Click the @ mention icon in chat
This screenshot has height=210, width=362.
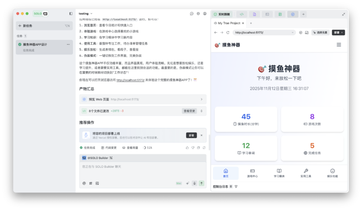pyautogui.click(x=84, y=183)
